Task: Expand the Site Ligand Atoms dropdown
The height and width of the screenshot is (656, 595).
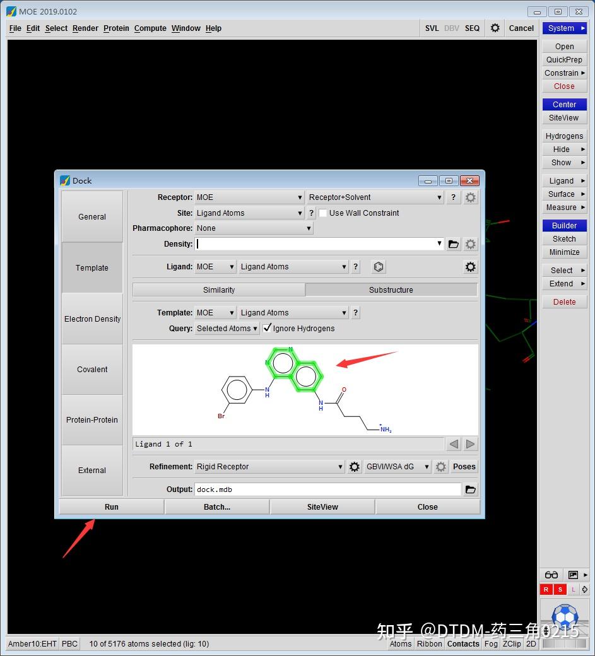Action: click(x=249, y=213)
